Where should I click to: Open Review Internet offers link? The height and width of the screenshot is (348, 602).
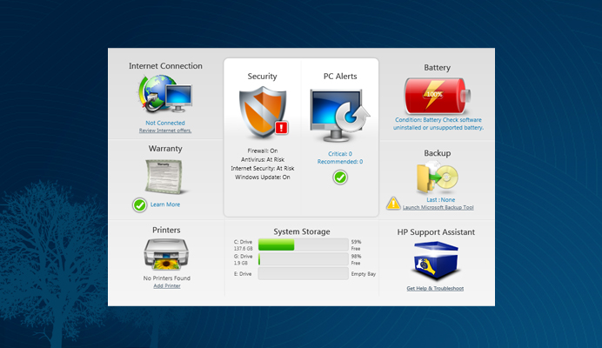[x=165, y=130]
